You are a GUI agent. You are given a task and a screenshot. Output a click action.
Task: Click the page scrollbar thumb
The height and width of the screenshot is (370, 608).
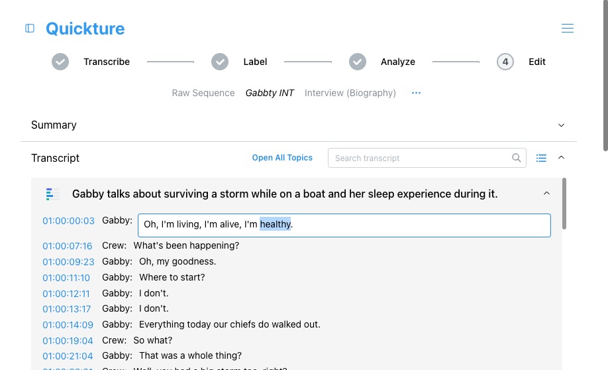pyautogui.click(x=605, y=76)
